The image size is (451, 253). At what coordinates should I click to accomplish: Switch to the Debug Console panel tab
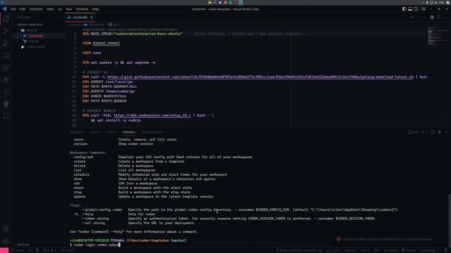(x=152, y=132)
